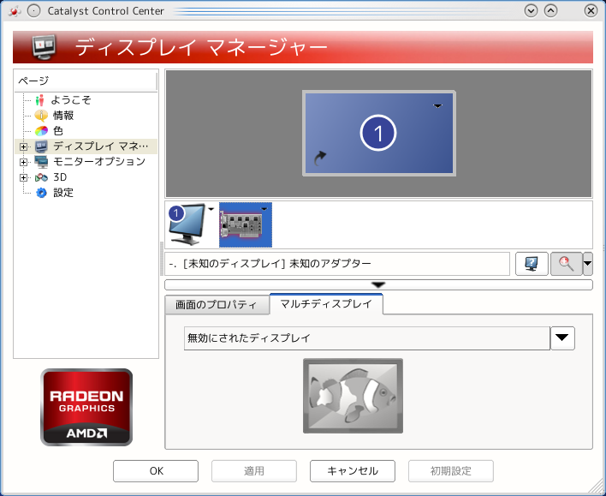
Task: Select モニターオプション label in the tree
Action: point(99,162)
